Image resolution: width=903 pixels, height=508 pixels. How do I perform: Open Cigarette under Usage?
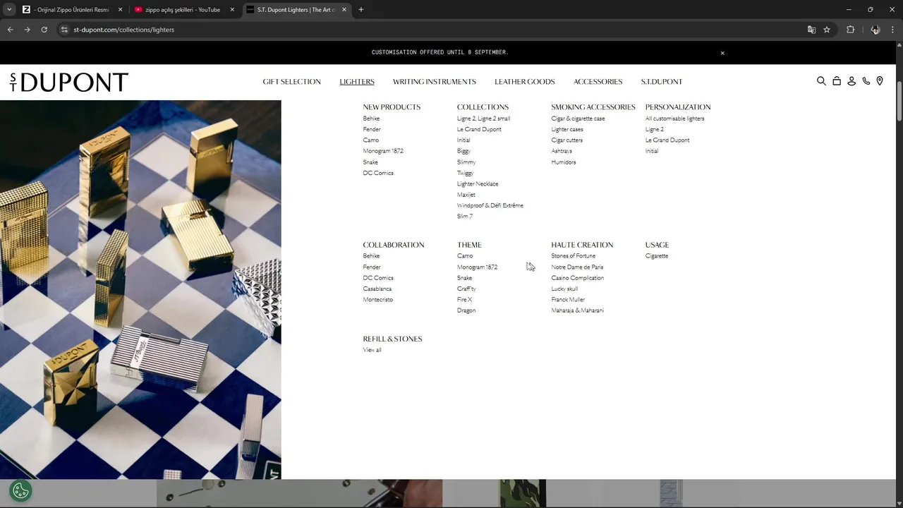pos(657,256)
